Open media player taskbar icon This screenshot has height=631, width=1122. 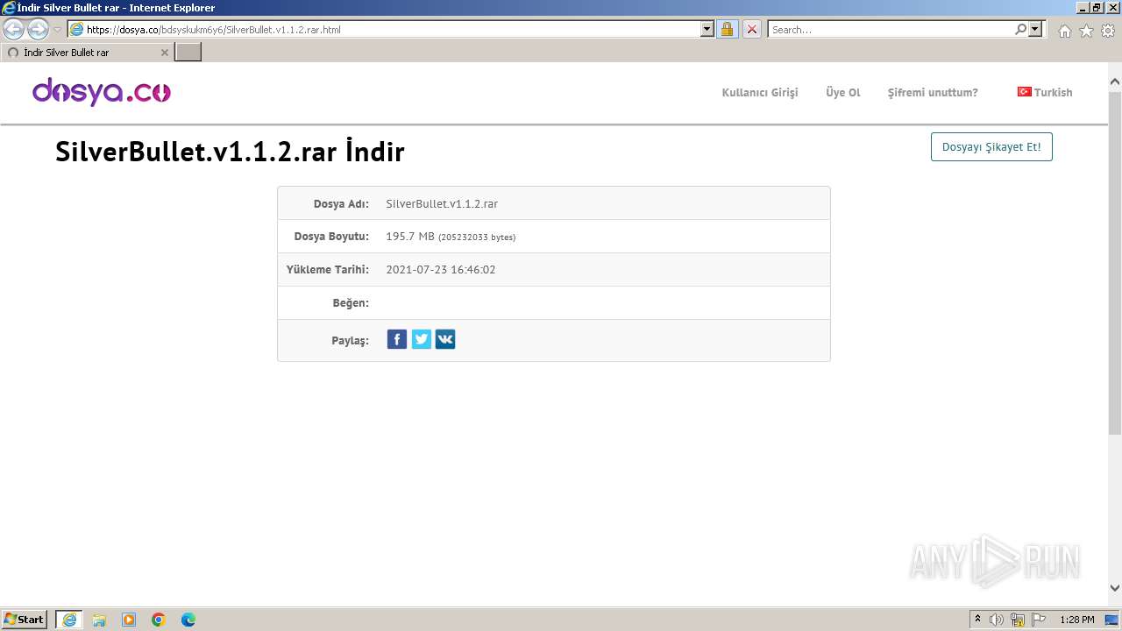click(x=129, y=620)
